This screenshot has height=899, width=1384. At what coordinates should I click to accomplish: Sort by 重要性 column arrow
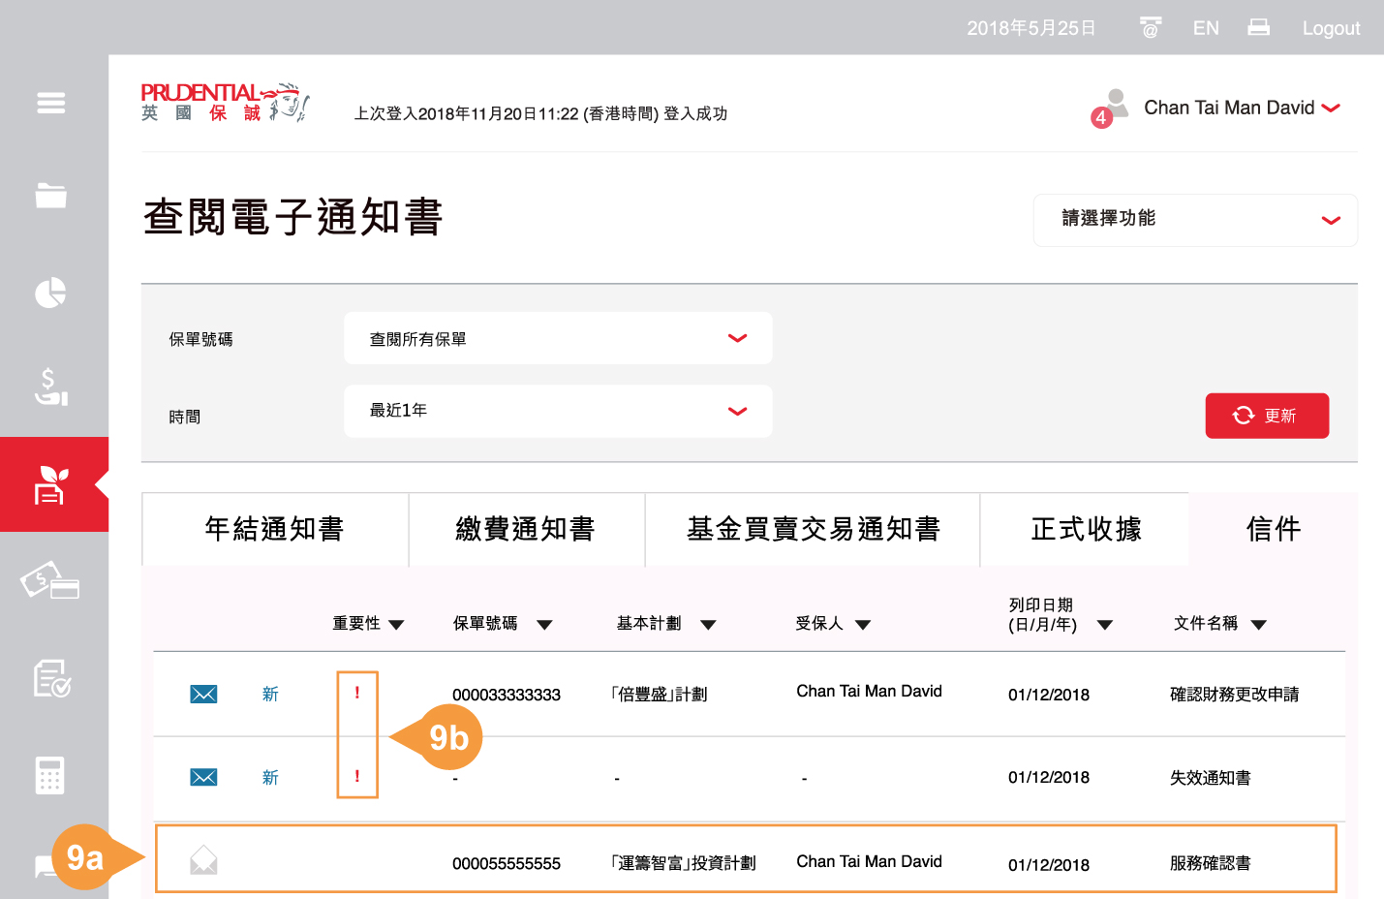[396, 625]
